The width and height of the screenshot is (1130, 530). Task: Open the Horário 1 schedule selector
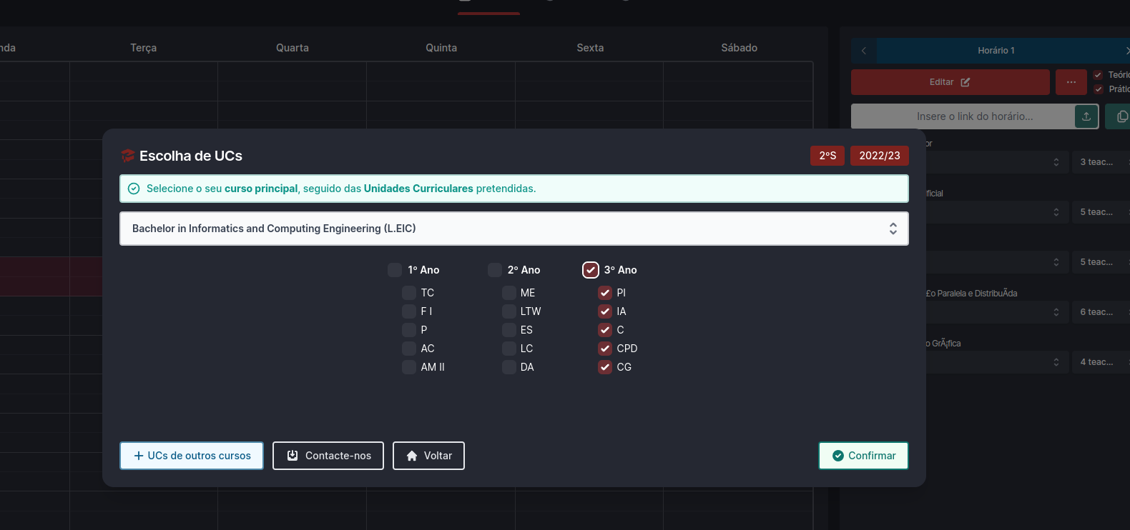[x=996, y=51]
